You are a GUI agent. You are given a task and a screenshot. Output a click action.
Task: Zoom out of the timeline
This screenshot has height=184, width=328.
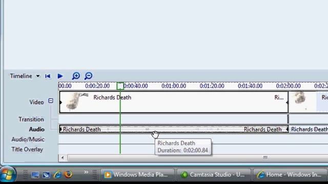(88, 76)
